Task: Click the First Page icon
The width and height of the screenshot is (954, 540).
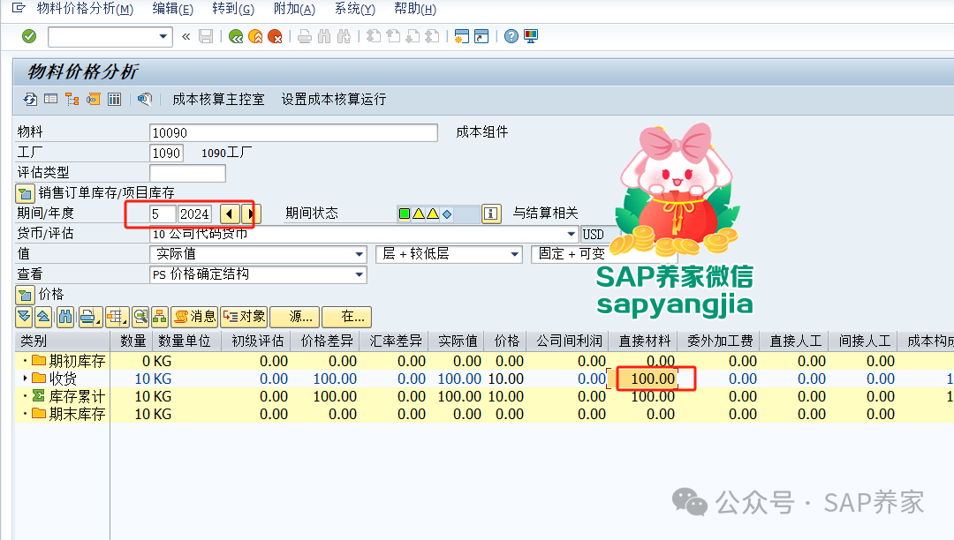Action: pos(374,36)
